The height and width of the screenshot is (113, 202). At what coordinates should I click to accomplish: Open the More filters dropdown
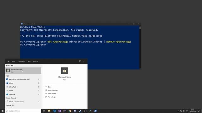click(36, 61)
